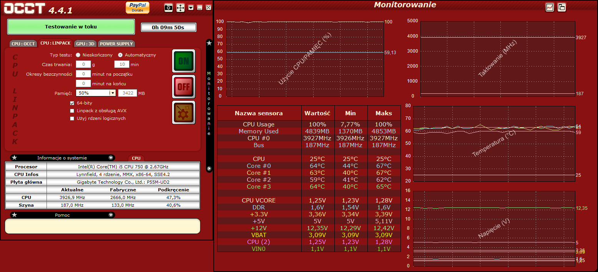Click the PayPal Donate button
Image resolution: width=598 pixels, height=272 pixels.
[x=138, y=7]
